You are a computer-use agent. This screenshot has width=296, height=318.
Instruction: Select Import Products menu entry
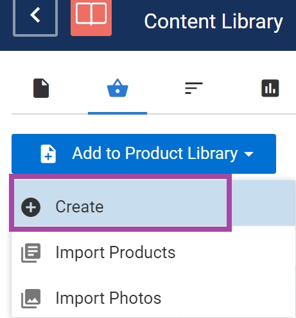[x=153, y=252]
